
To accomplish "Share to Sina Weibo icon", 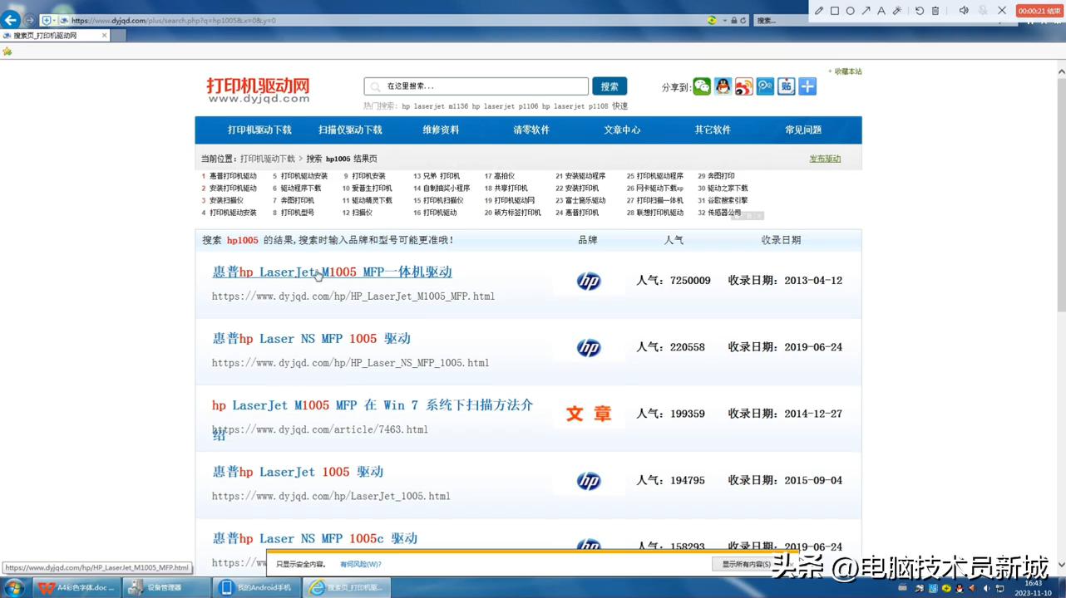I will pos(744,86).
